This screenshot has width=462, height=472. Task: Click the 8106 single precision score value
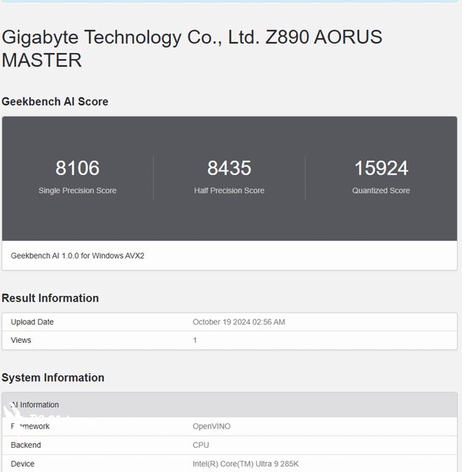pyautogui.click(x=77, y=168)
